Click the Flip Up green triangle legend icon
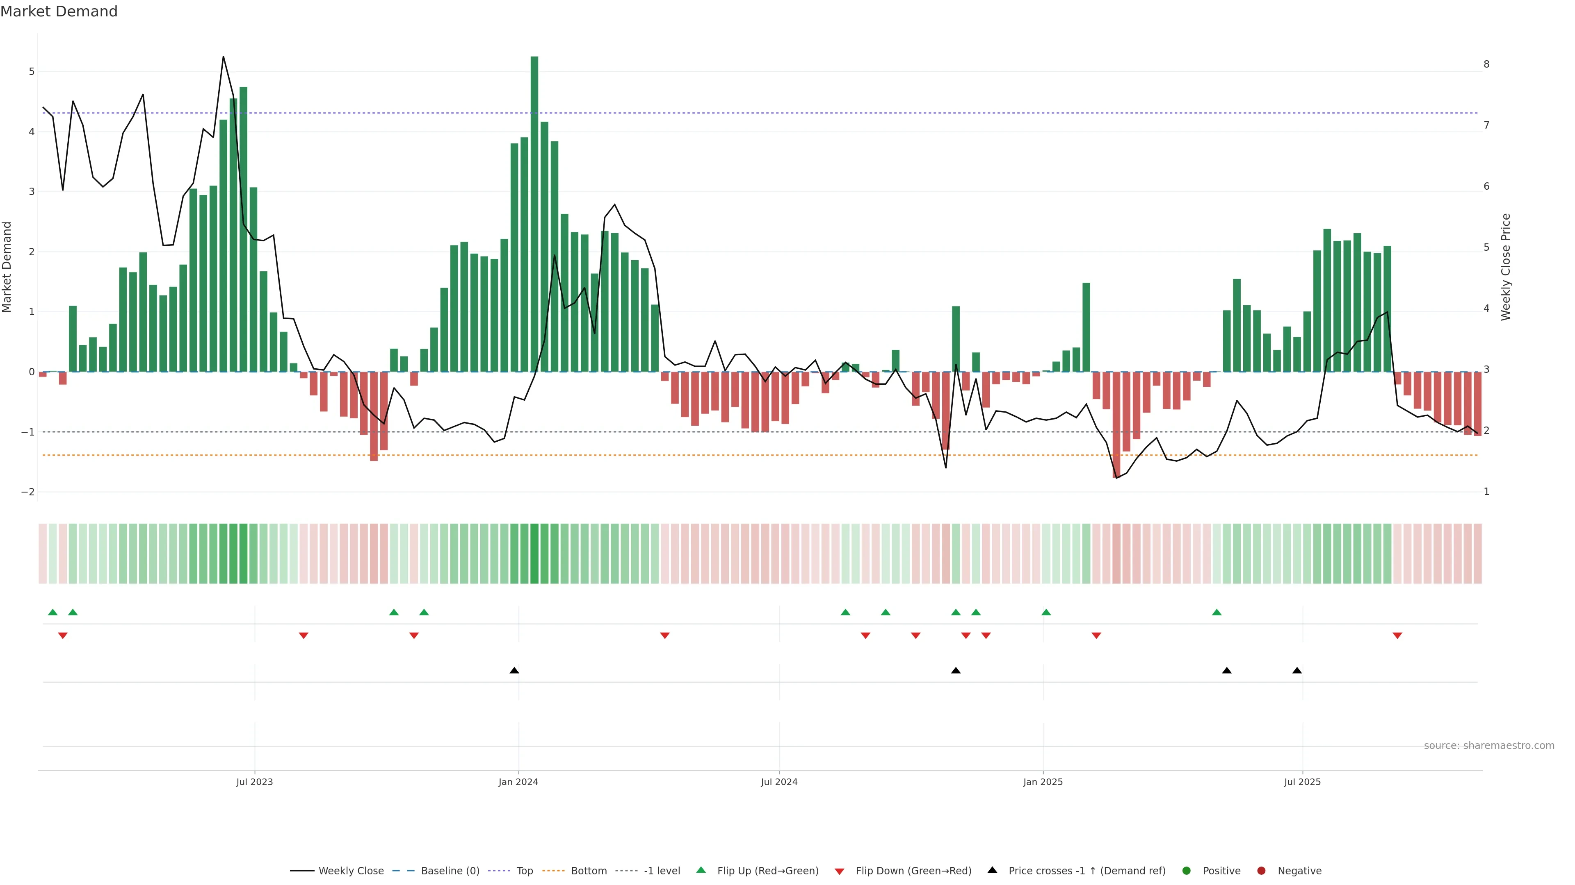Screen dimensions: 1575x885 tap(701, 870)
